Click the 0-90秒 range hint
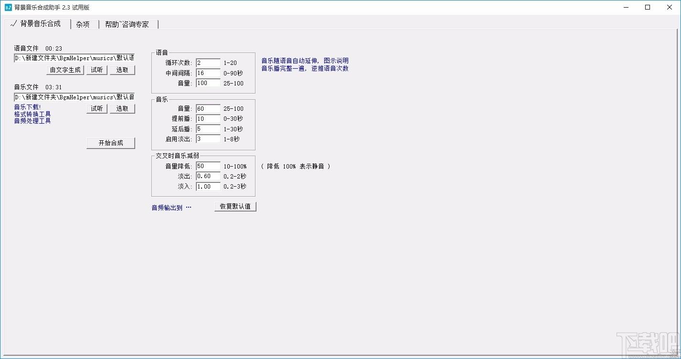This screenshot has height=359, width=681. [233, 73]
